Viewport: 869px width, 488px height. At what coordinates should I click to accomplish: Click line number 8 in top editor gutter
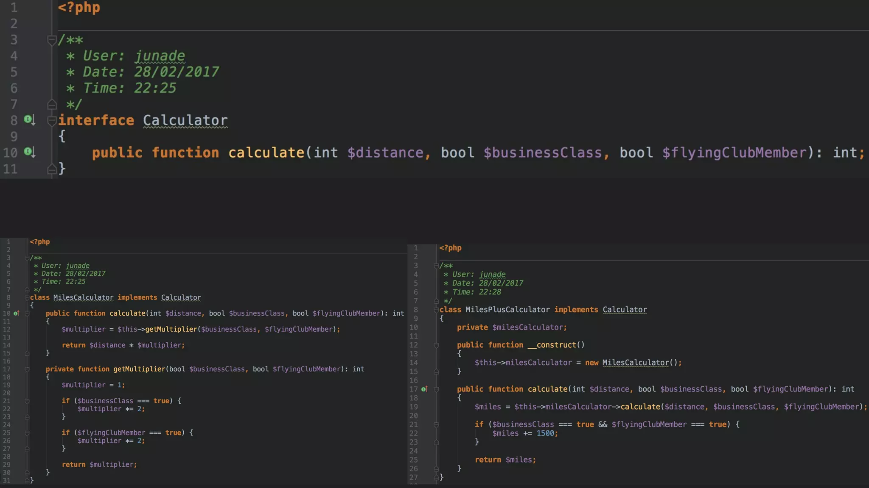click(x=14, y=120)
